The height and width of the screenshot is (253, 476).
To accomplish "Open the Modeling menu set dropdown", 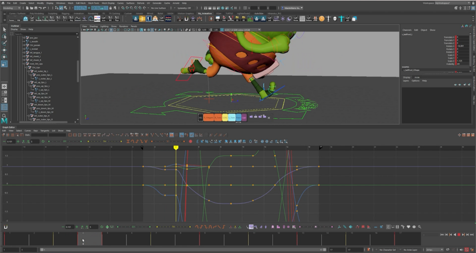I will click(x=11, y=8).
